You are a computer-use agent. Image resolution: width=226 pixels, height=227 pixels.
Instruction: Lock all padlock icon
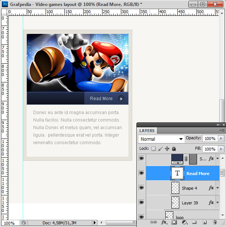(x=174, y=149)
